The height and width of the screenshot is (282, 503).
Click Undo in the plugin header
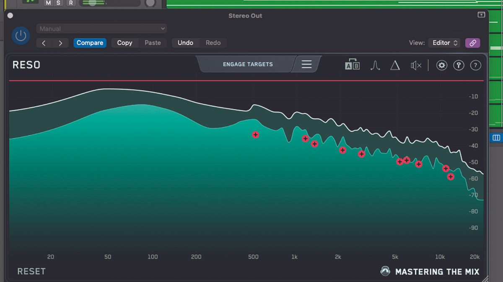[185, 43]
